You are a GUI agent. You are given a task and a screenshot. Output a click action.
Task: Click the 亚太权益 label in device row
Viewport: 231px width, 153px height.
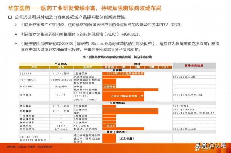coord(126,138)
